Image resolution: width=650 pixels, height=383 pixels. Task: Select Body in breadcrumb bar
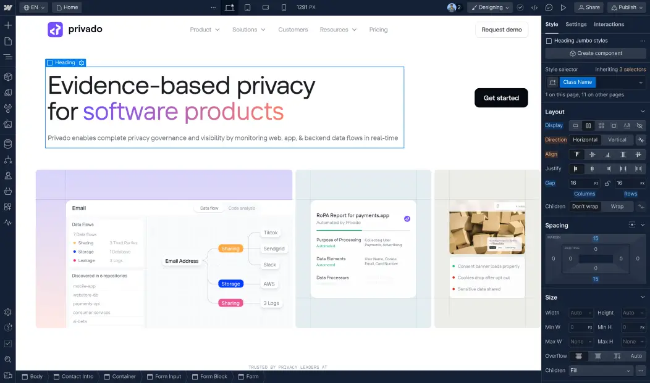pyautogui.click(x=32, y=377)
